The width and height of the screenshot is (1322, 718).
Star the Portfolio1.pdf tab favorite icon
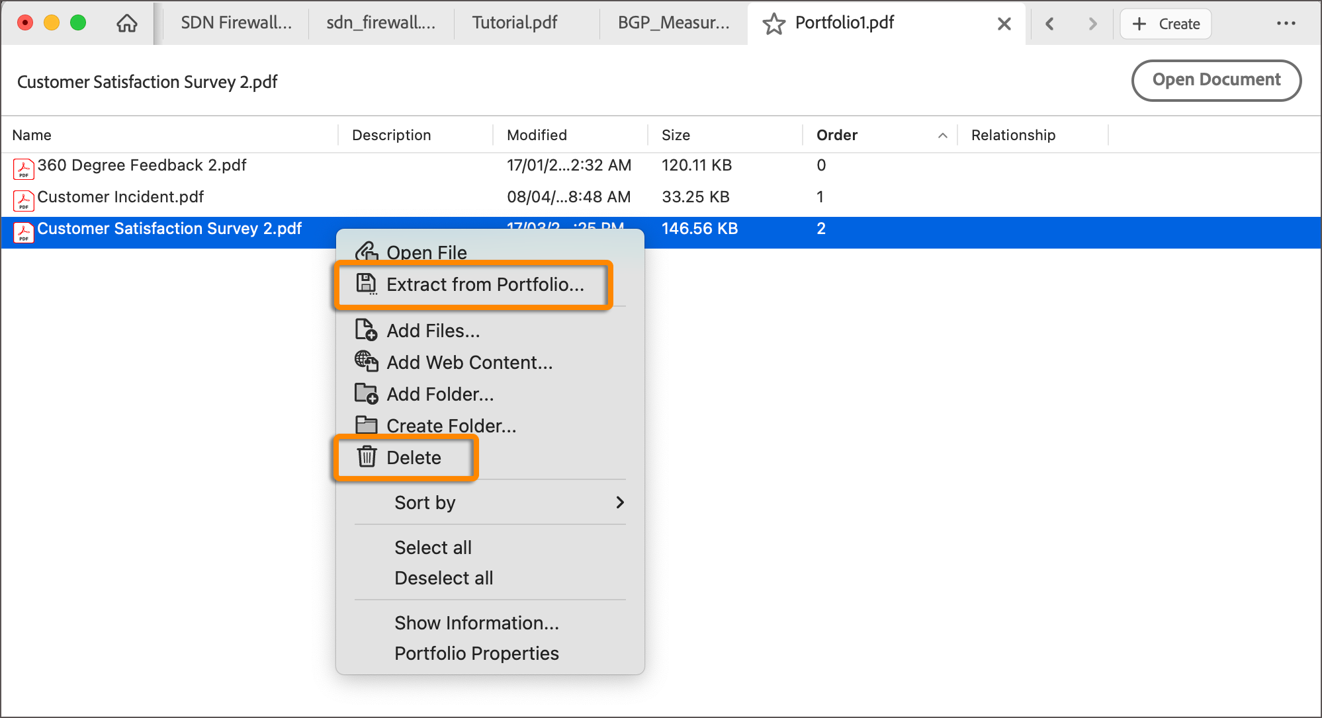[773, 23]
